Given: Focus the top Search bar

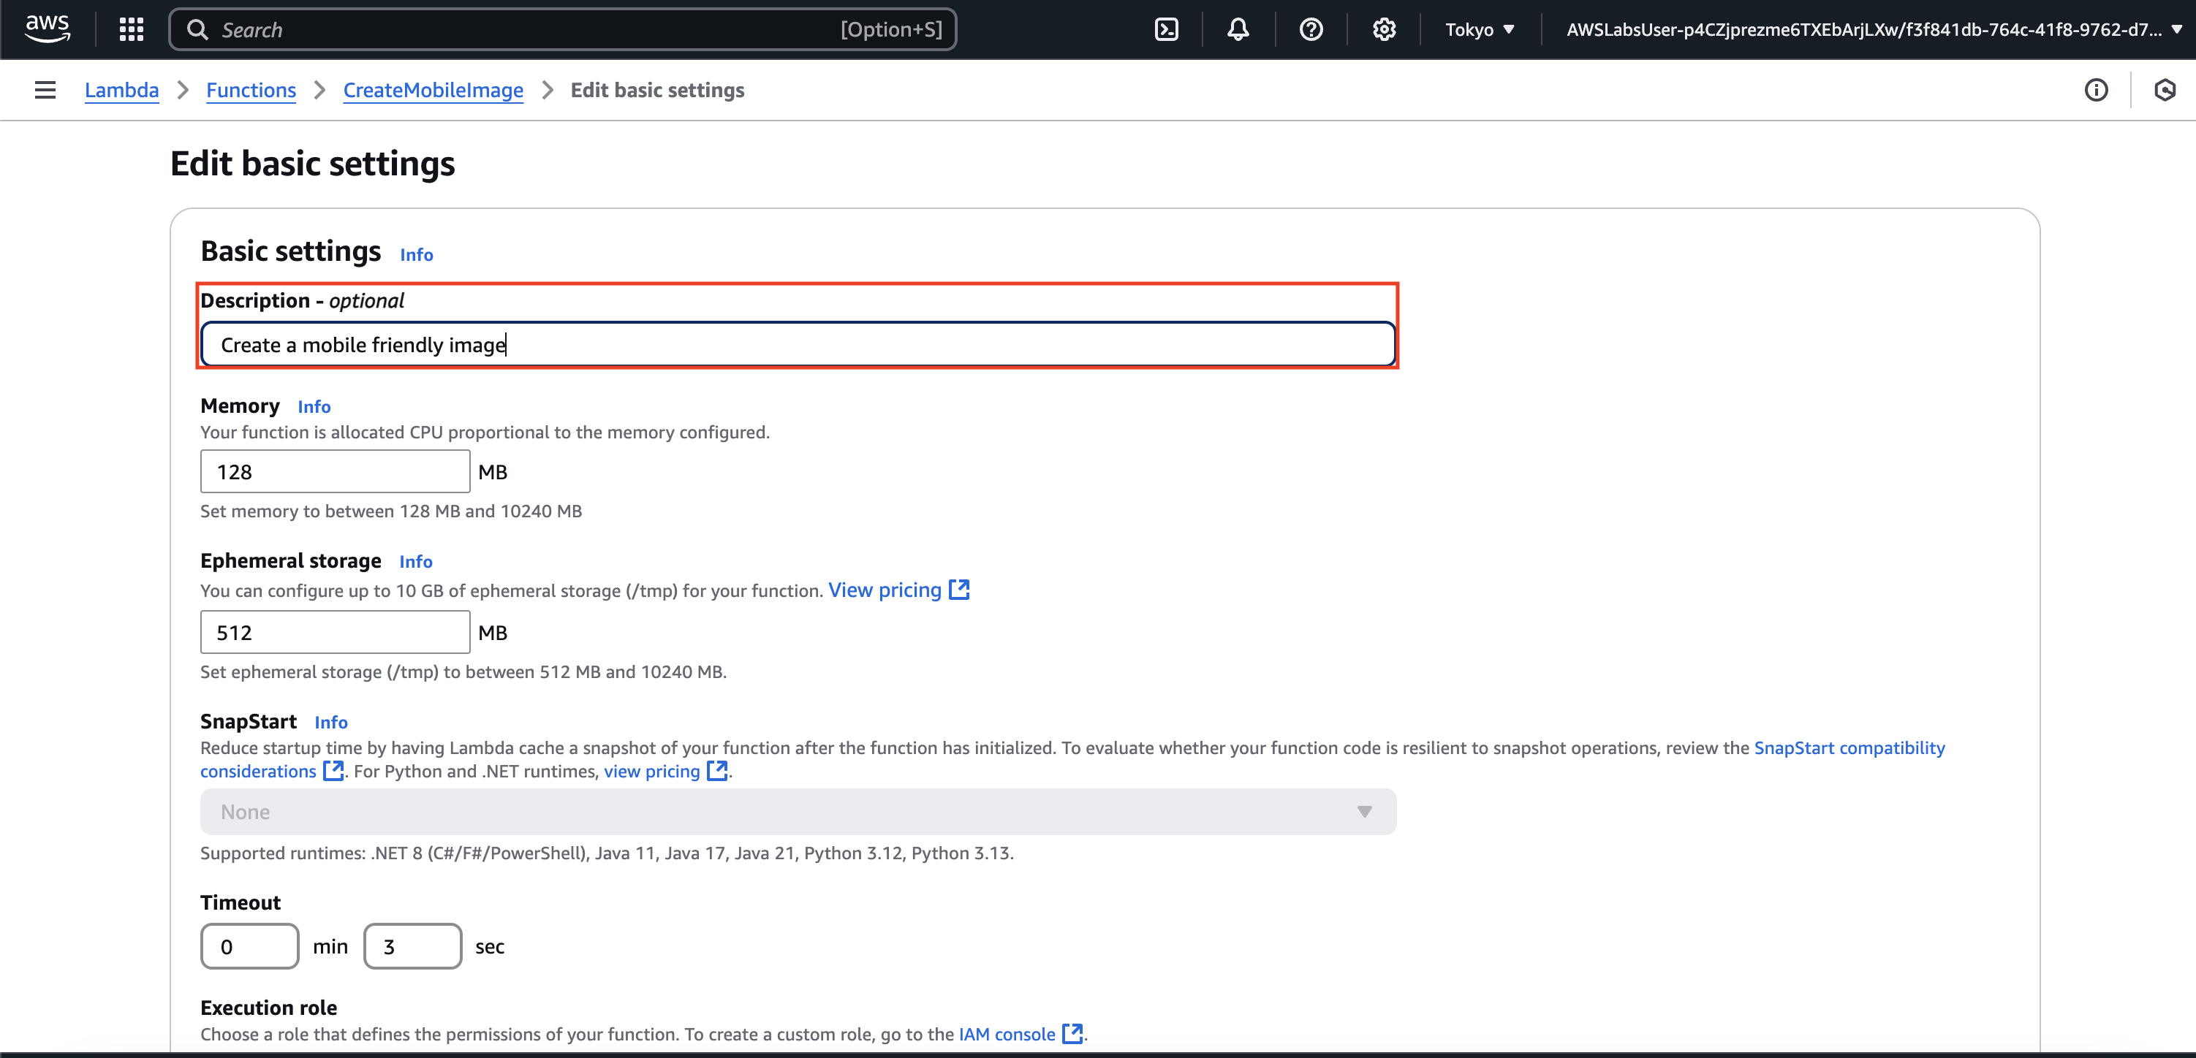Looking at the screenshot, I should pyautogui.click(x=563, y=30).
